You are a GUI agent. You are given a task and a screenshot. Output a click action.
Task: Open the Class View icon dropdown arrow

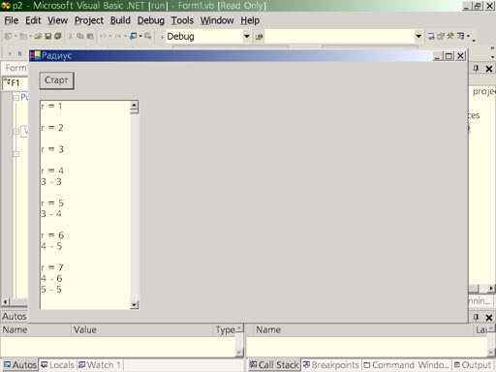click(468, 36)
